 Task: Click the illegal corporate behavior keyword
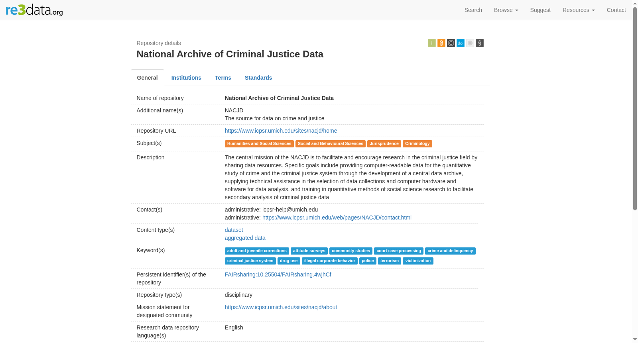coord(330,261)
